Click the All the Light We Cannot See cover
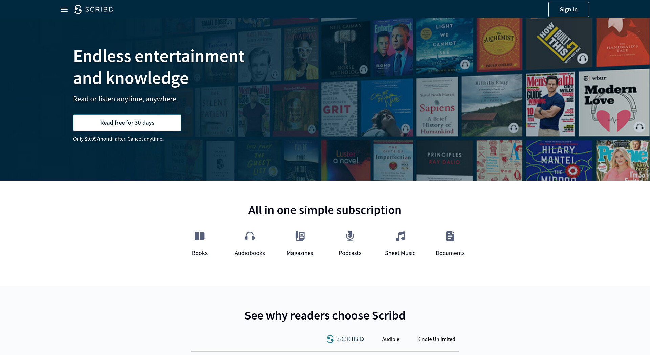 445,46
